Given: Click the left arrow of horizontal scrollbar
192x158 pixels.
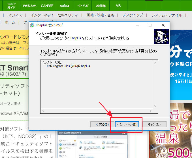Looking at the screenshot, I should pyautogui.click(x=43, y=111).
